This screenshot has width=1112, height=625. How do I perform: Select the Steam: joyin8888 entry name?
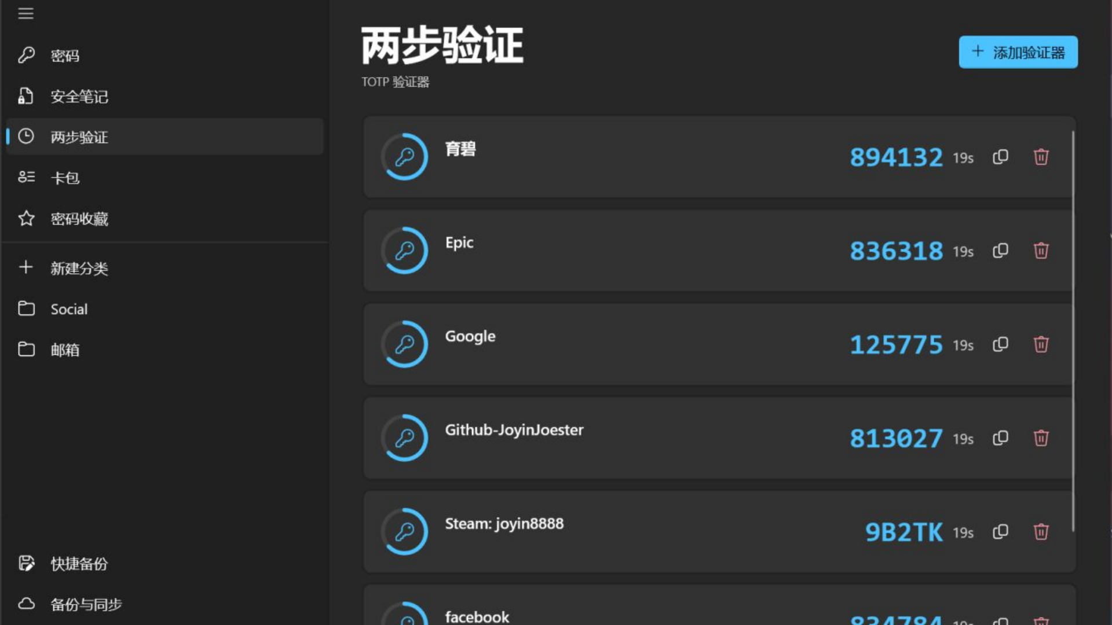click(x=504, y=524)
